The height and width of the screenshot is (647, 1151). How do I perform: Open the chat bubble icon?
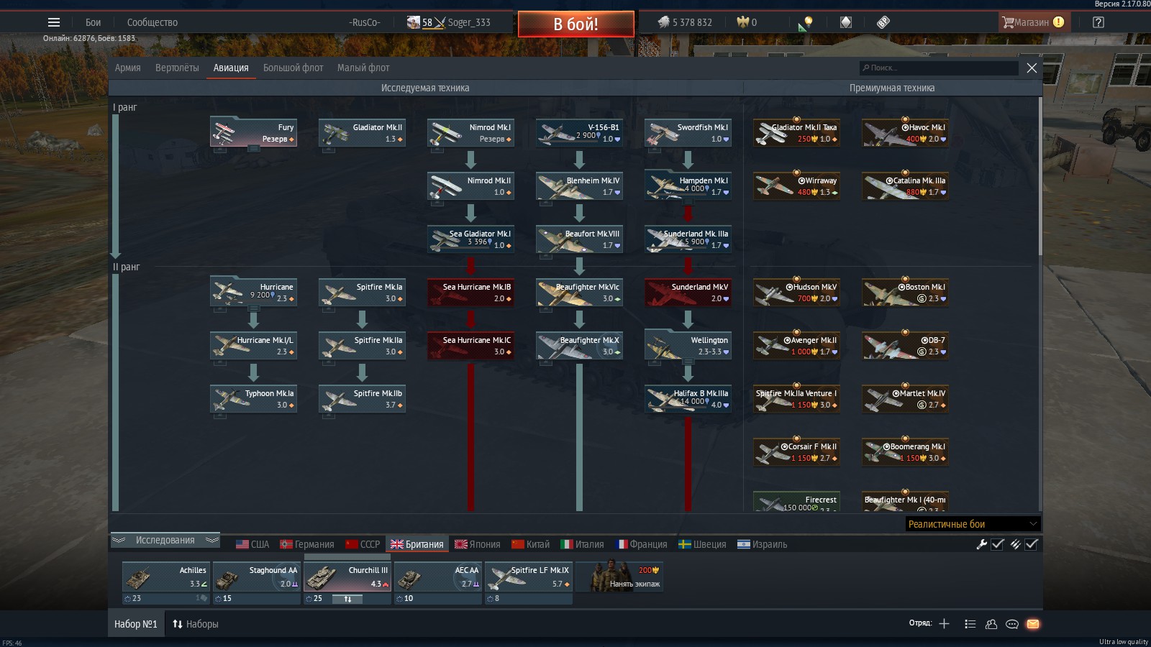pos(1012,624)
